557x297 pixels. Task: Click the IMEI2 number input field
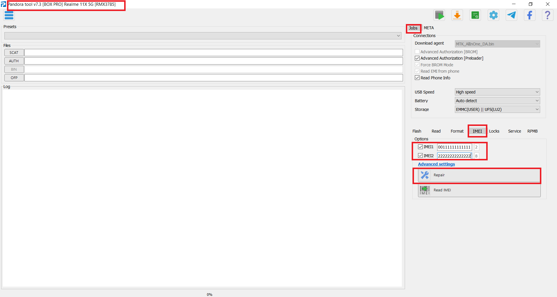tap(455, 156)
